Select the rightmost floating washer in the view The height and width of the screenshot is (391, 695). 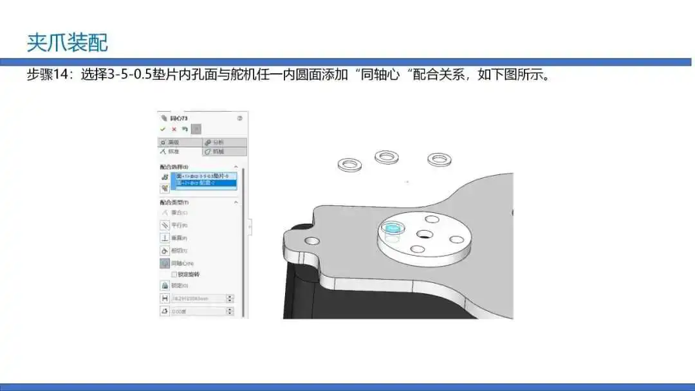[x=440, y=159]
